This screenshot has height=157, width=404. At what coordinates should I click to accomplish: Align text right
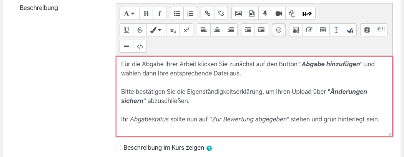pyautogui.click(x=231, y=30)
